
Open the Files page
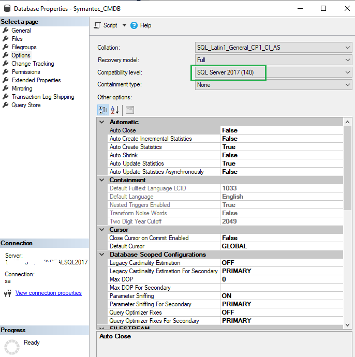point(17,39)
